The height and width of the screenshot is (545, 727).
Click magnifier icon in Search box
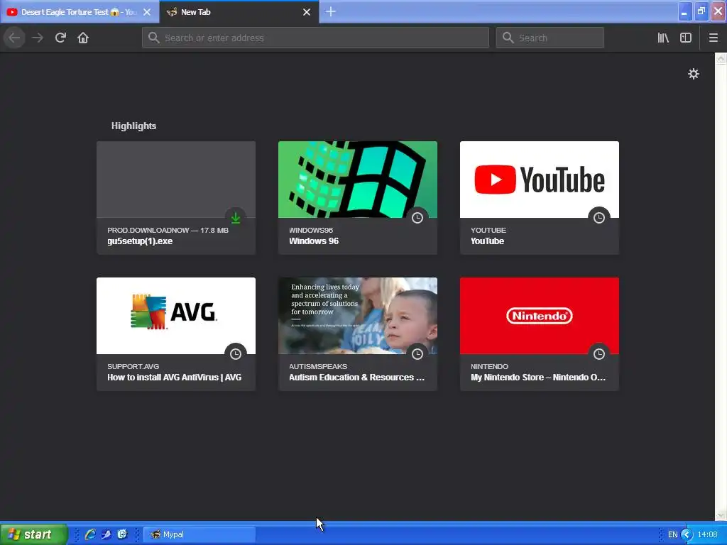508,38
